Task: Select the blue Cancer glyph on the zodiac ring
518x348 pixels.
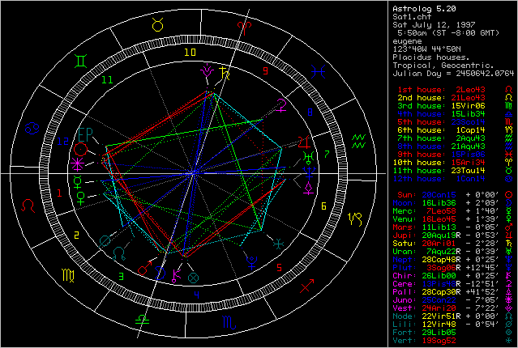Action: [x=32, y=129]
